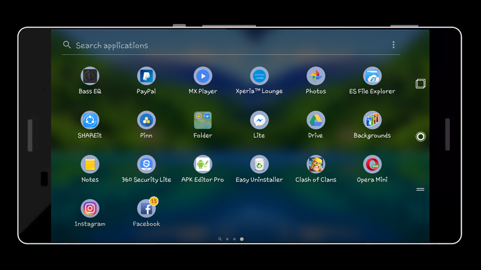Open APK Editor Pro

point(203,165)
